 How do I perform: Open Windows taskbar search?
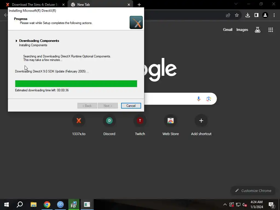20,205
